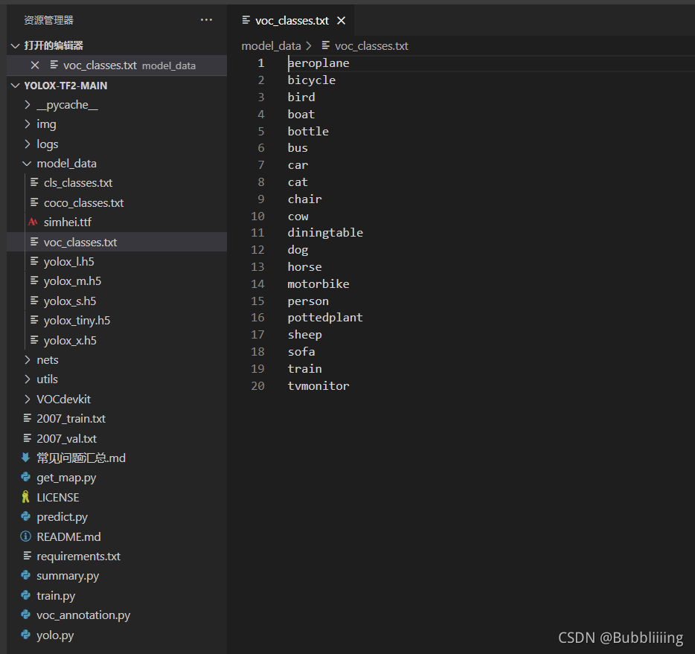The image size is (695, 654).
Task: Select the voc_classes.txt editor tab
Action: click(x=292, y=20)
